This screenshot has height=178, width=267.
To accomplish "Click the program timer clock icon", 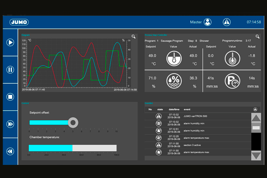I will click(x=232, y=81).
